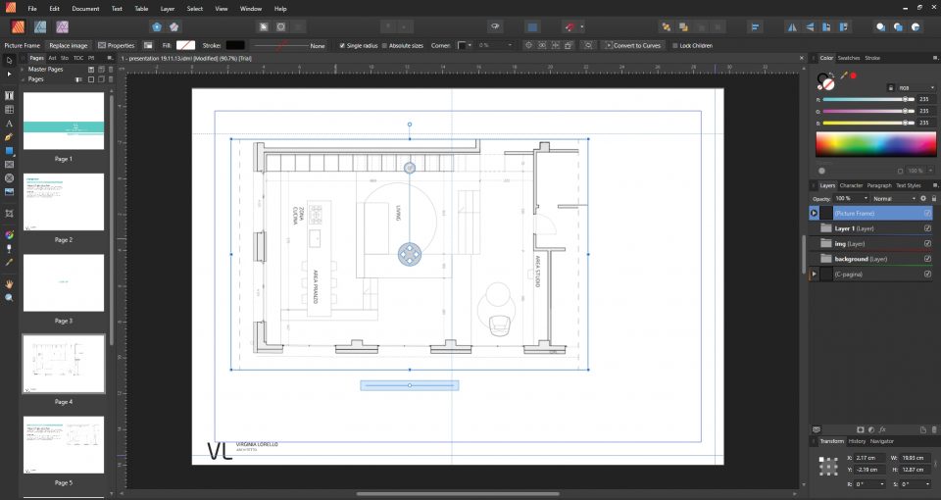Viewport: 941px width, 500px height.
Task: Click the layer effects fx icon
Action: coord(882,429)
